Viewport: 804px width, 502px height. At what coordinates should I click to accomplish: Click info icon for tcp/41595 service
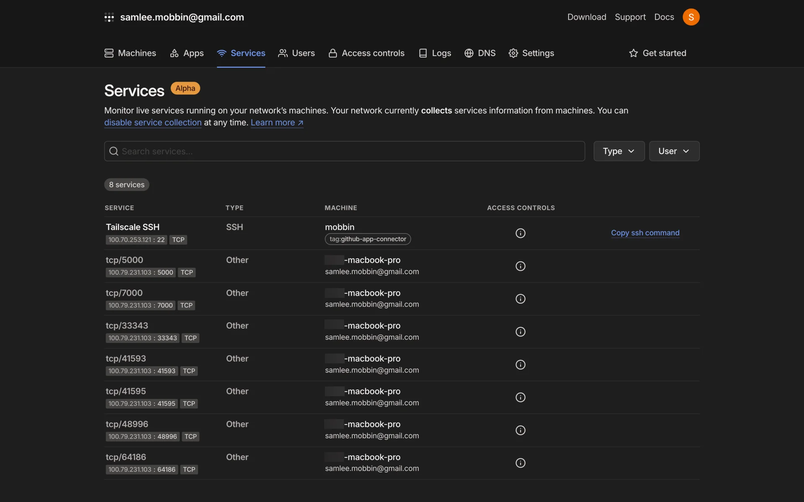click(520, 397)
